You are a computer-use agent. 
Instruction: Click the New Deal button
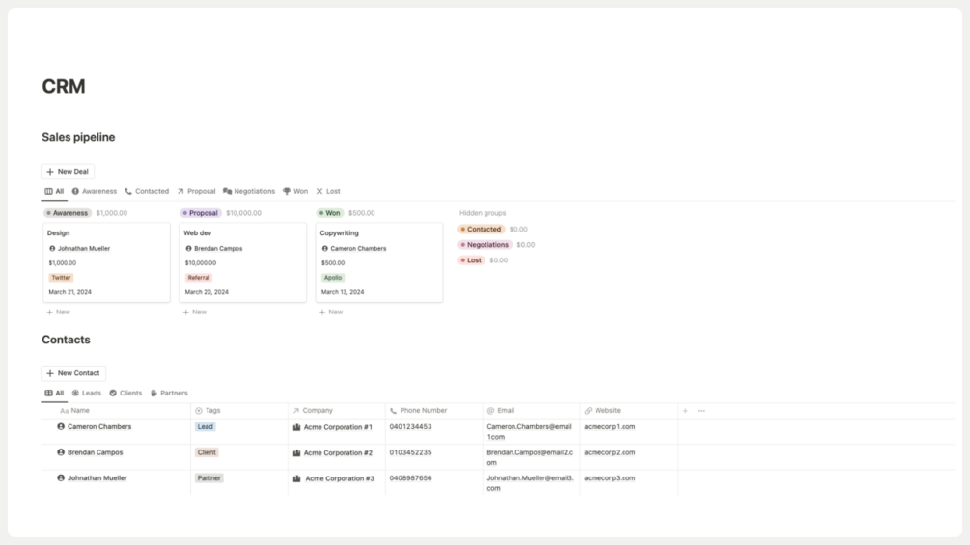coord(68,171)
